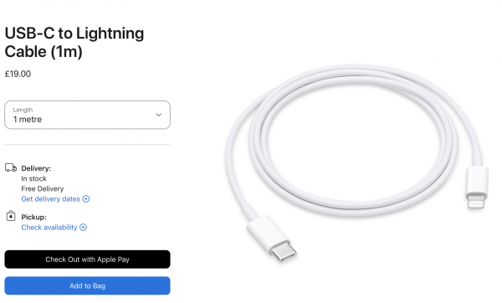
Task: Click the In stock status text
Action: pyautogui.click(x=34, y=178)
